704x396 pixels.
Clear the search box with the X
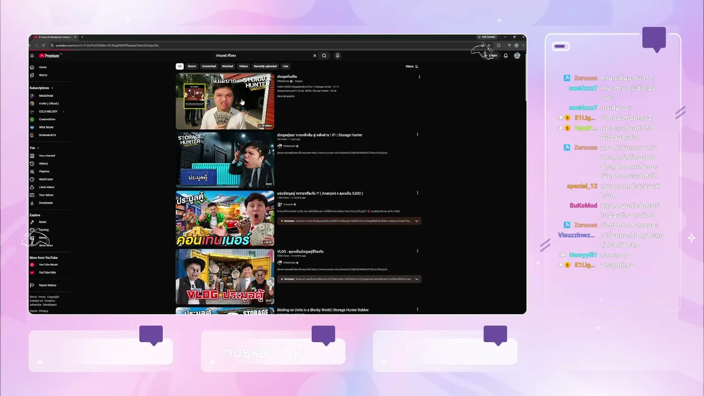coord(315,56)
